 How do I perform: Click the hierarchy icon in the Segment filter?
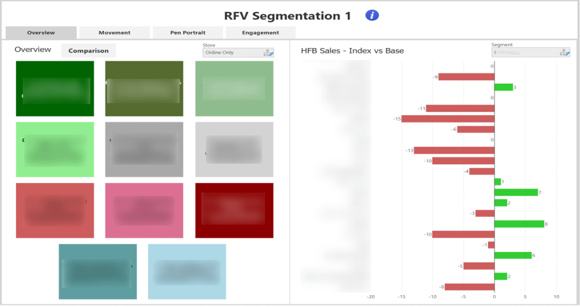click(x=564, y=53)
